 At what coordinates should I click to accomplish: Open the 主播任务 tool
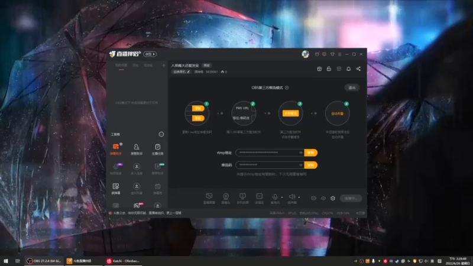pos(157,149)
